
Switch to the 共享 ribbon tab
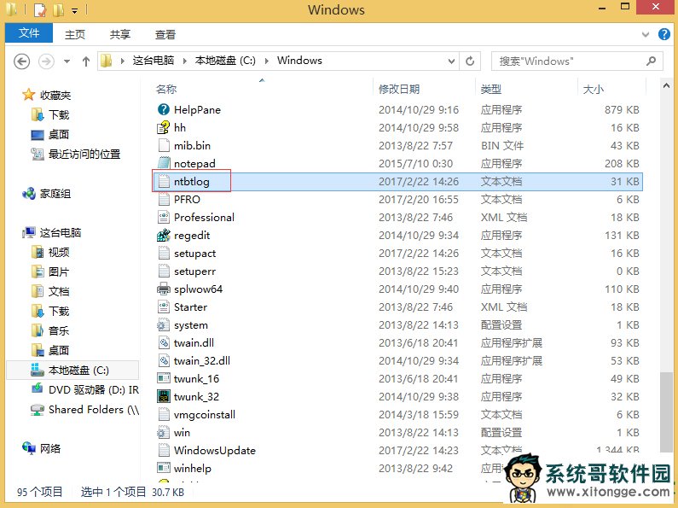pos(119,34)
